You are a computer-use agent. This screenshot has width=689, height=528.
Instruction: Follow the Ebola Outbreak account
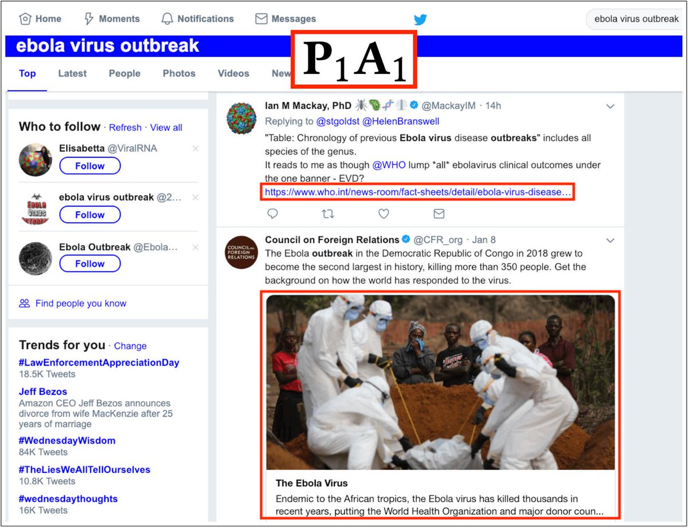click(x=90, y=263)
